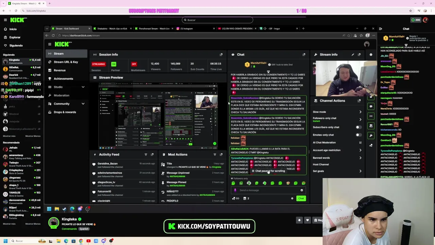Open the 200 coins balance button

click(416, 20)
